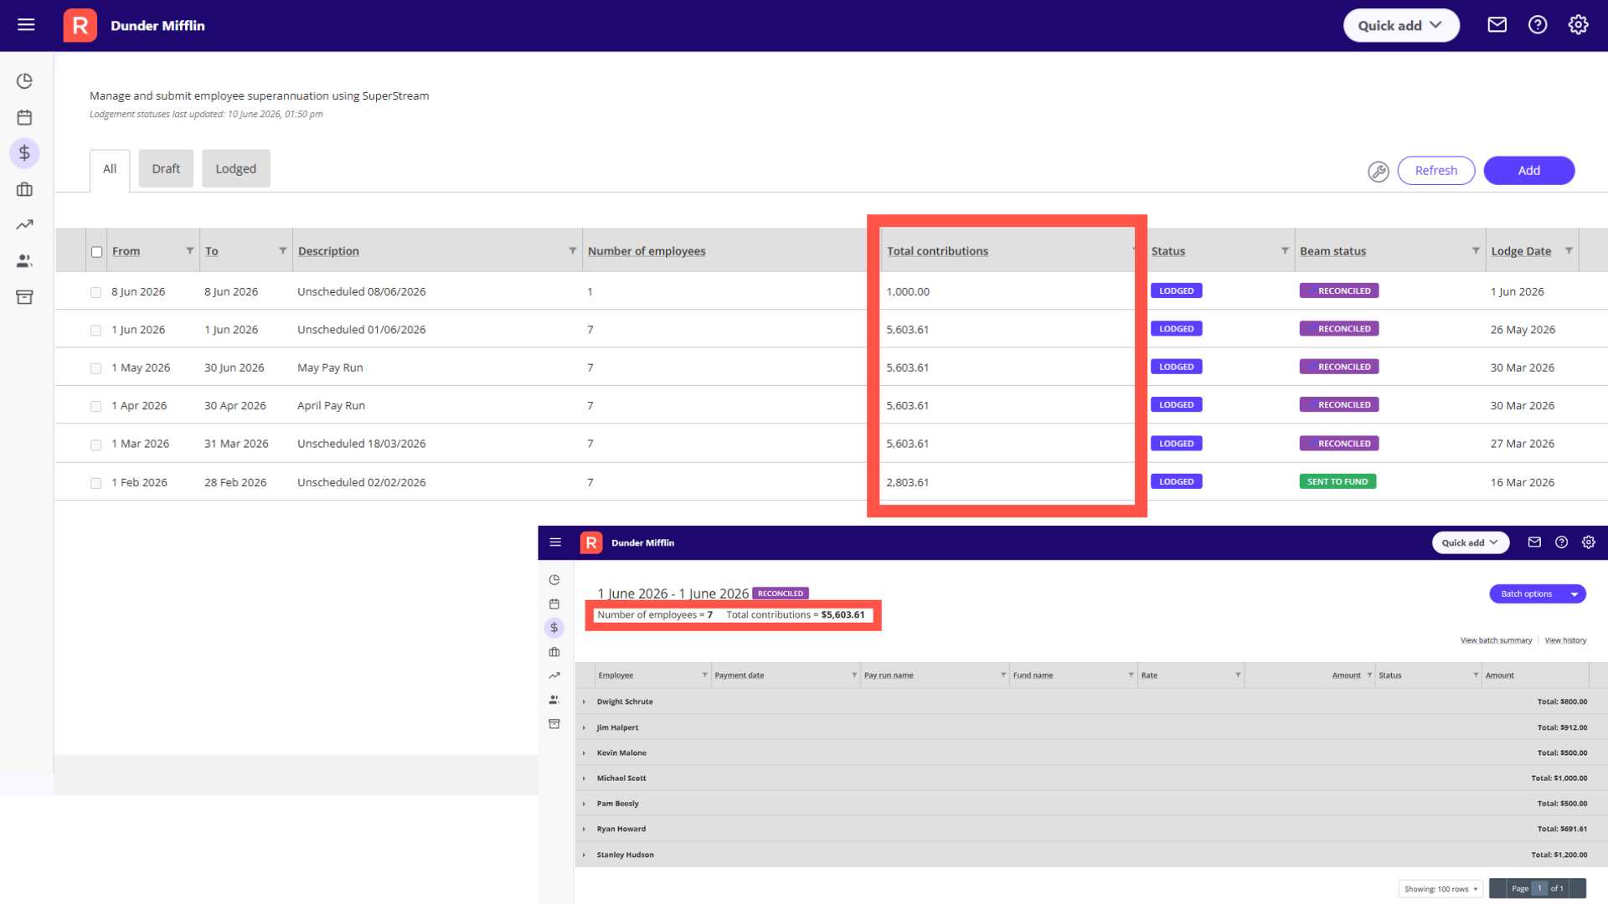
Task: Open the hamburger menu in main header
Action: point(26,25)
